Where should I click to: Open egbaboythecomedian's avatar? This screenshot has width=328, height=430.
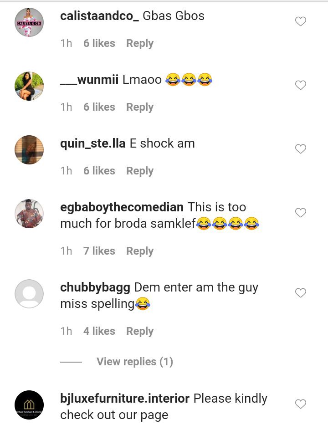pos(29,214)
